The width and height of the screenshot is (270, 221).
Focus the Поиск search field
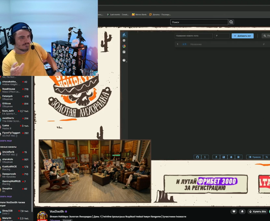coord(199,22)
